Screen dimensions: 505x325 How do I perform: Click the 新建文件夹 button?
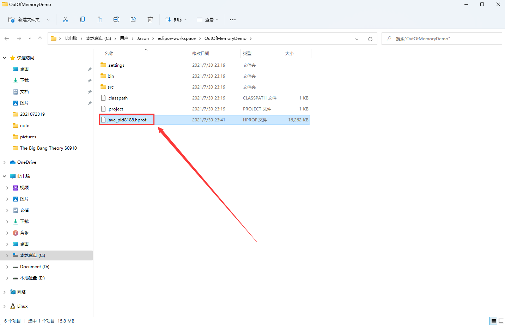[24, 20]
